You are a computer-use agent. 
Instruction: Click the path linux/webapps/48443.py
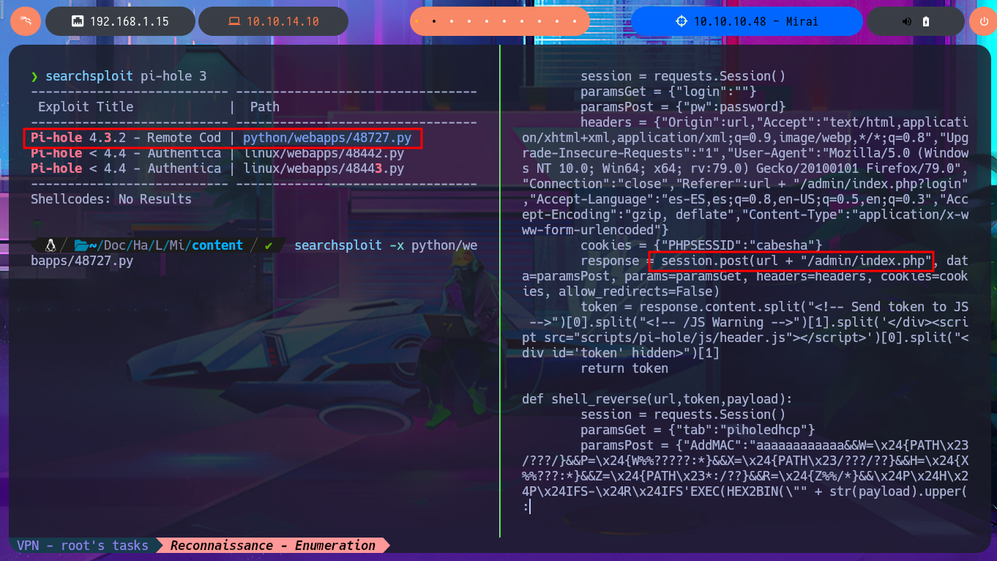tap(323, 168)
